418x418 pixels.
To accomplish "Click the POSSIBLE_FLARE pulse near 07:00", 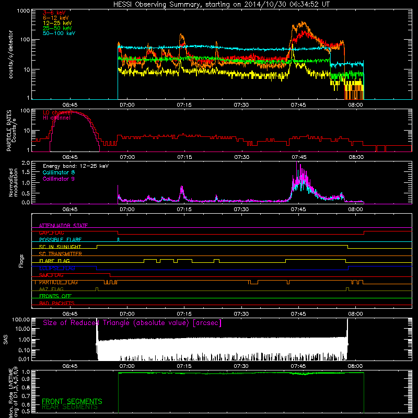I will click(x=119, y=240).
